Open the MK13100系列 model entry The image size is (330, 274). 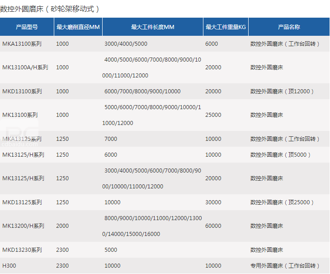pos(20,115)
